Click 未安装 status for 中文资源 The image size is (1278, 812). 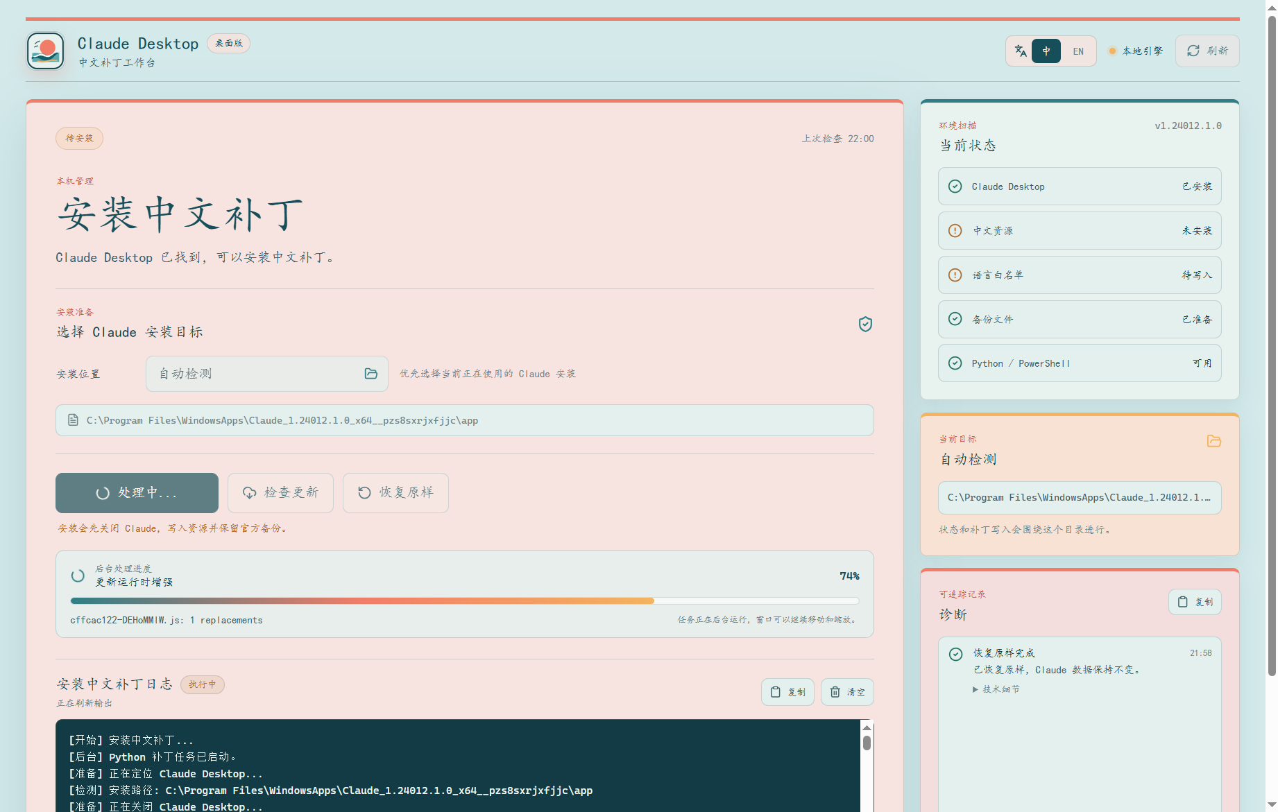pyautogui.click(x=1197, y=231)
